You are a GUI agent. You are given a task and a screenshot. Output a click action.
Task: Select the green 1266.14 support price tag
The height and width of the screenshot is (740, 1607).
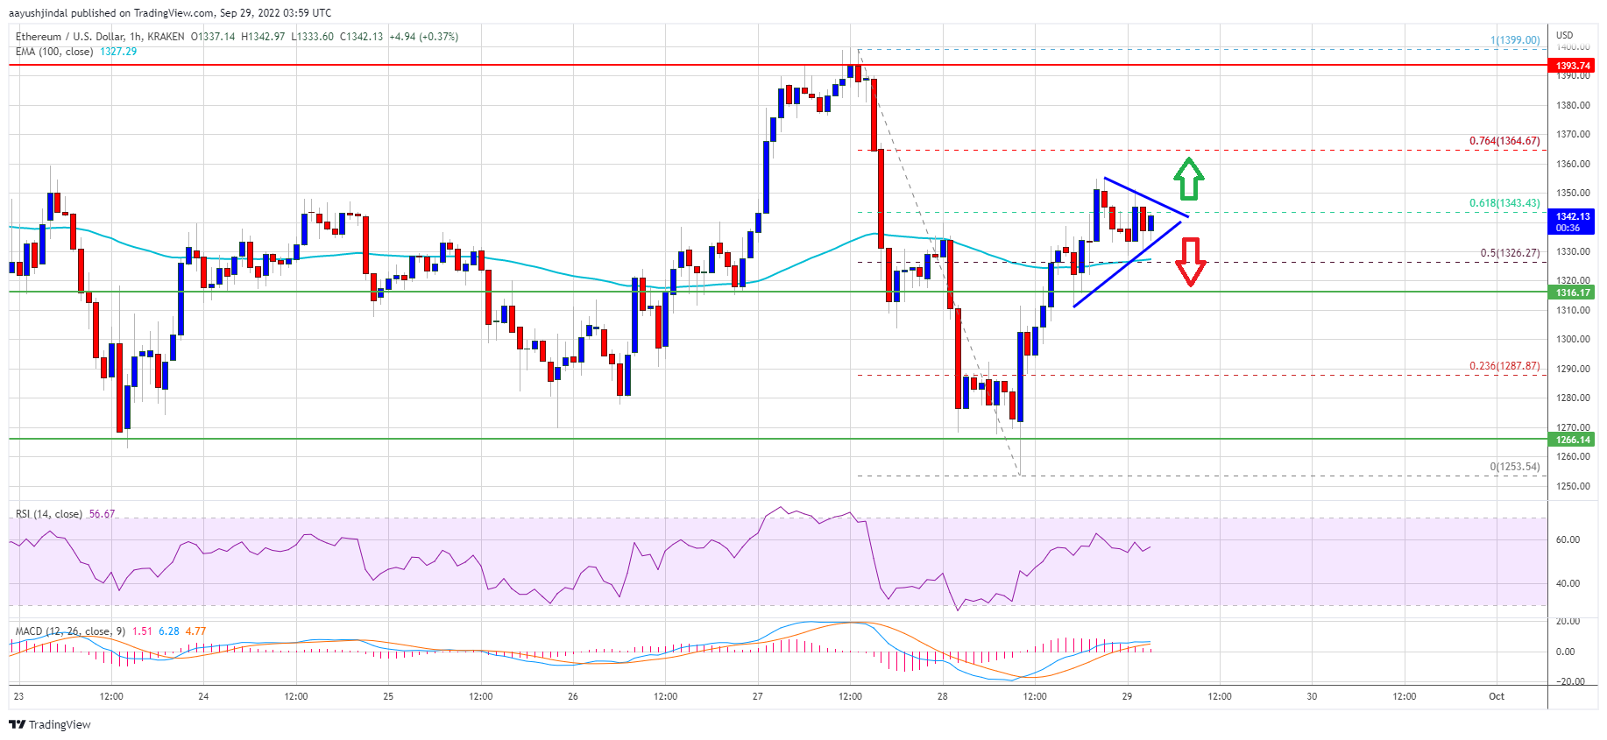coord(1572,440)
